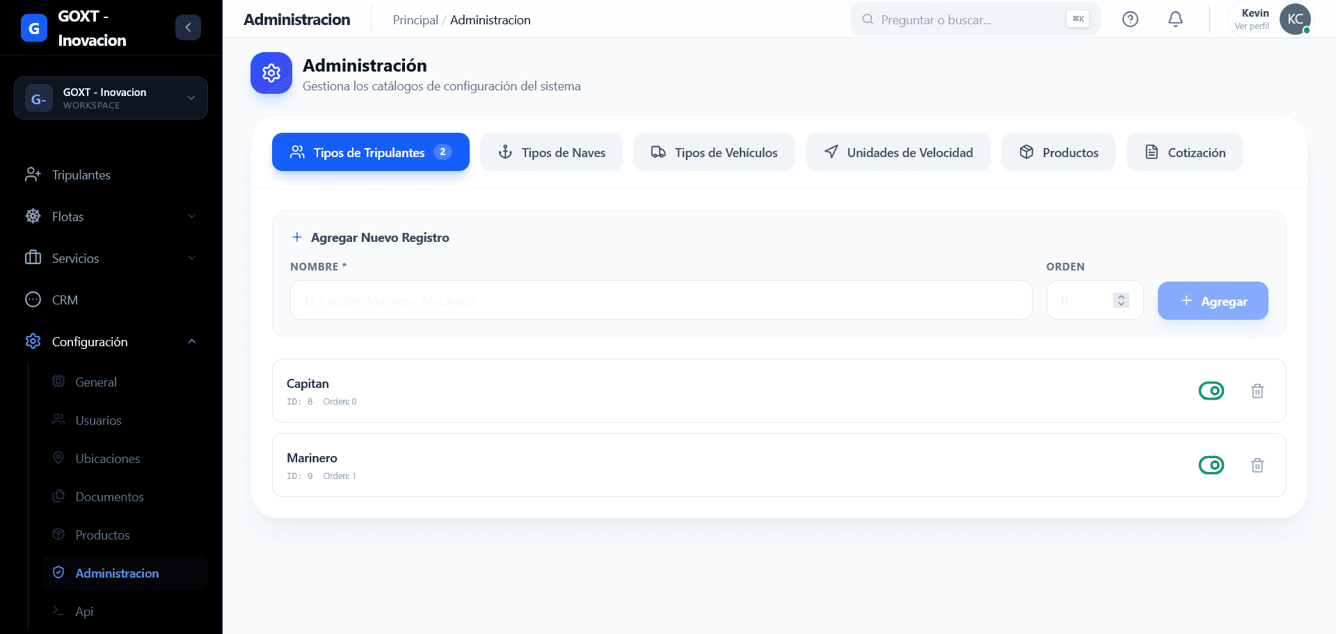Click the Orden number stepper arrows
Viewport: 1336px width, 634px height.
click(1121, 300)
